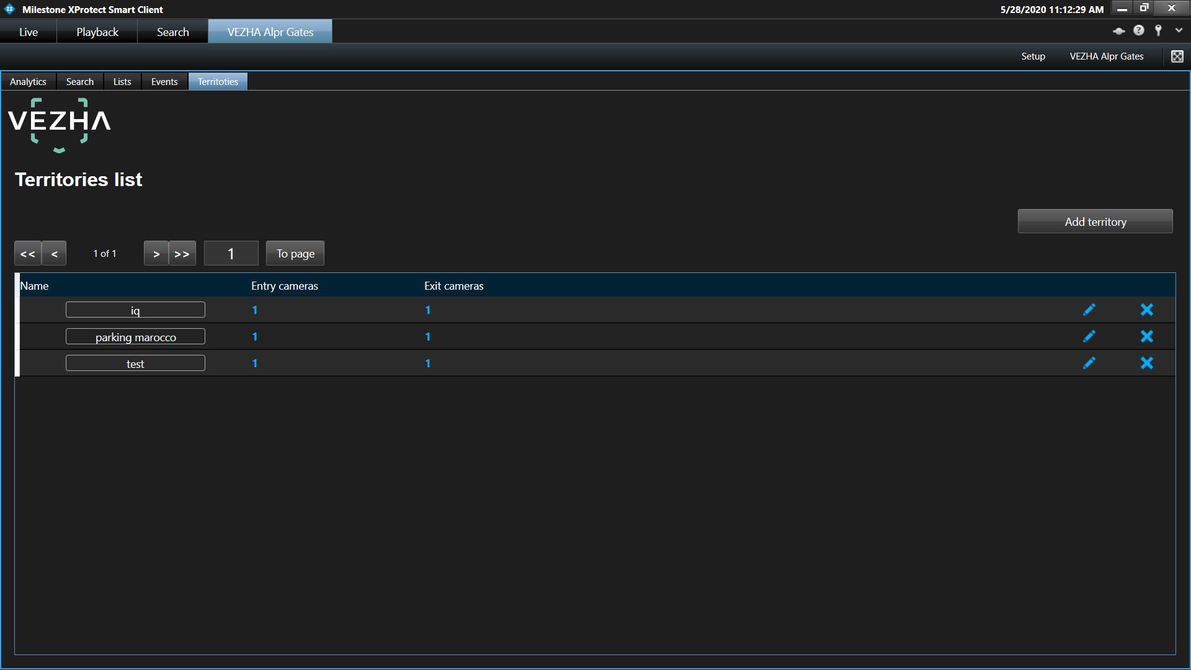Click exit cameras count for parking marocco
The image size is (1191, 670).
[x=427, y=337]
